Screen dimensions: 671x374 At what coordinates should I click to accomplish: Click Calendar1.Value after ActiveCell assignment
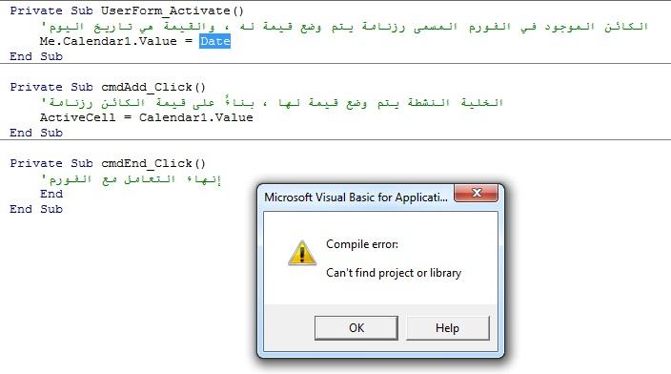pyautogui.click(x=196, y=117)
